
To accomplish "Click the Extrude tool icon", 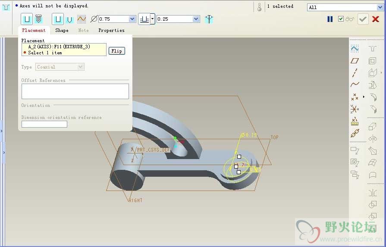I will (x=373, y=126).
